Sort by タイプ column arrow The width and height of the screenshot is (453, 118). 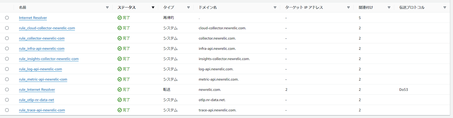tap(188, 8)
